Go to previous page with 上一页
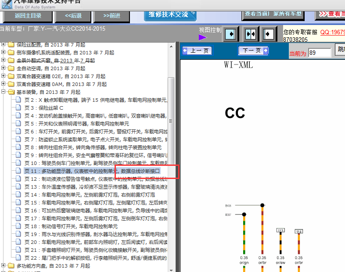The image size is (345, 272). pos(197,51)
